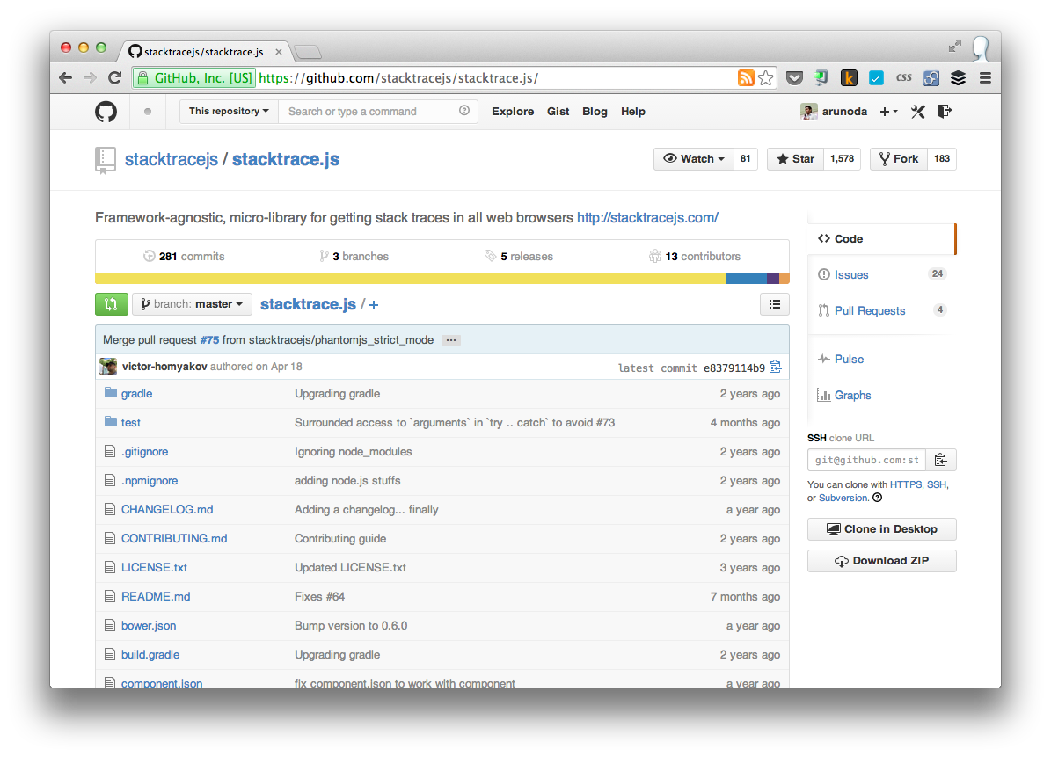Reload the page with refresh icon
Screen dimensions: 1051x757
(114, 77)
